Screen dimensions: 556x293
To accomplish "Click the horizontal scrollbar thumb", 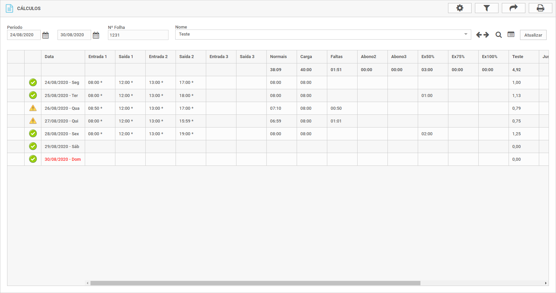I will (255, 283).
